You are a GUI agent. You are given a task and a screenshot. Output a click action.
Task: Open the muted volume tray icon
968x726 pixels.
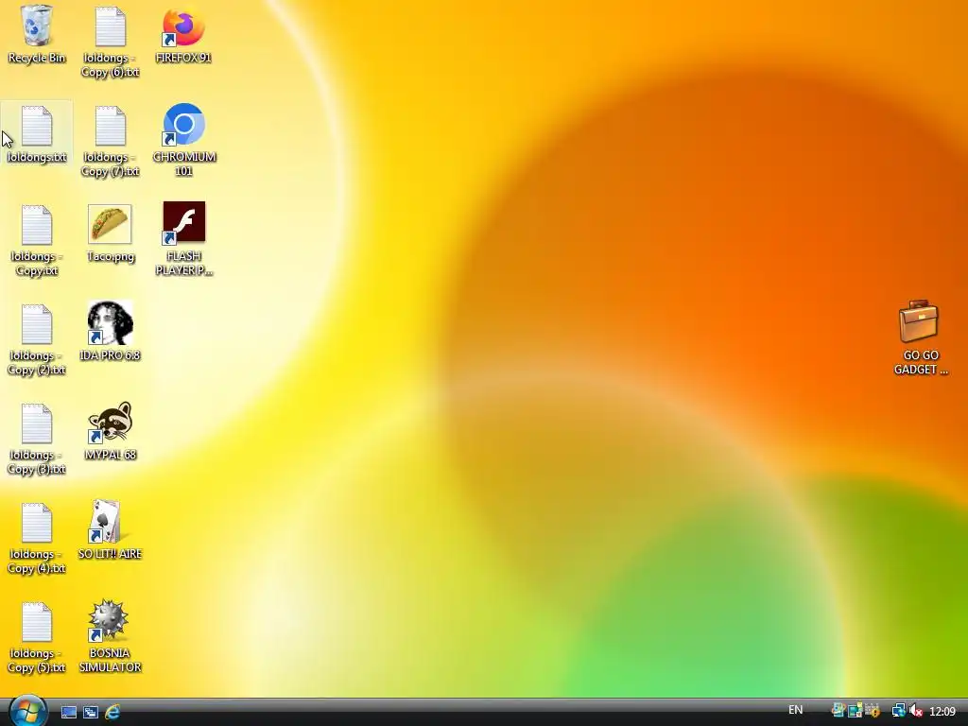coord(915,711)
